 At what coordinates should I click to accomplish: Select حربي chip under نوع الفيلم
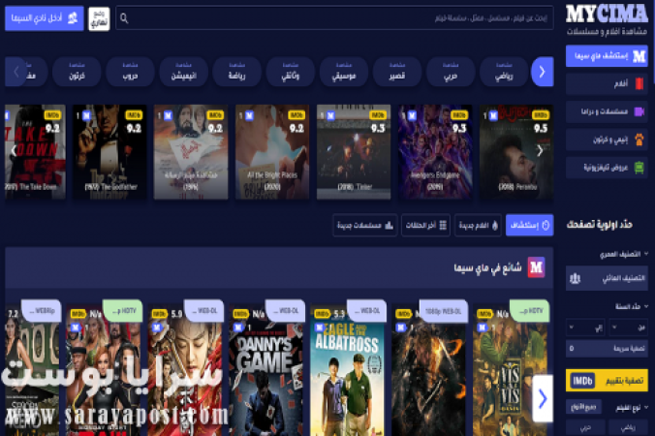point(585,427)
